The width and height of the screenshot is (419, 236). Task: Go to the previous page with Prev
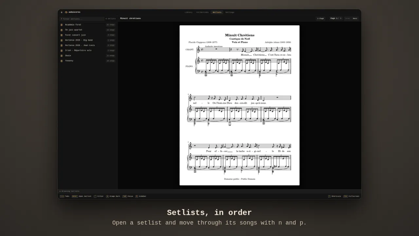[348, 18]
